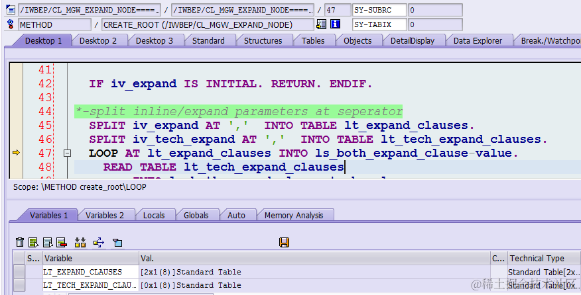
Task: Click the yellow box with arrows icon
Action: click(99, 243)
